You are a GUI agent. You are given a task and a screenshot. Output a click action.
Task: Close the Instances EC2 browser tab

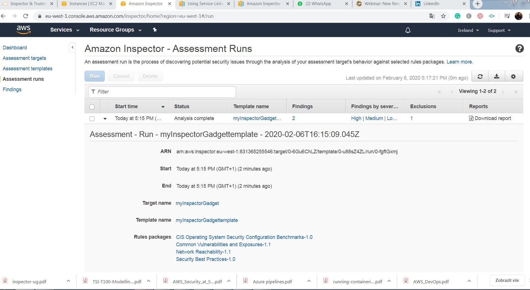tap(110, 4)
